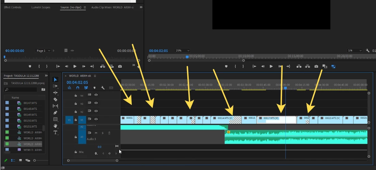Choose the Track Select Forward tool

[x=56, y=86]
